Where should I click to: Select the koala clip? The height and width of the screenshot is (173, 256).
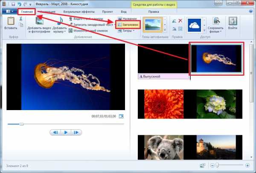click(x=164, y=147)
